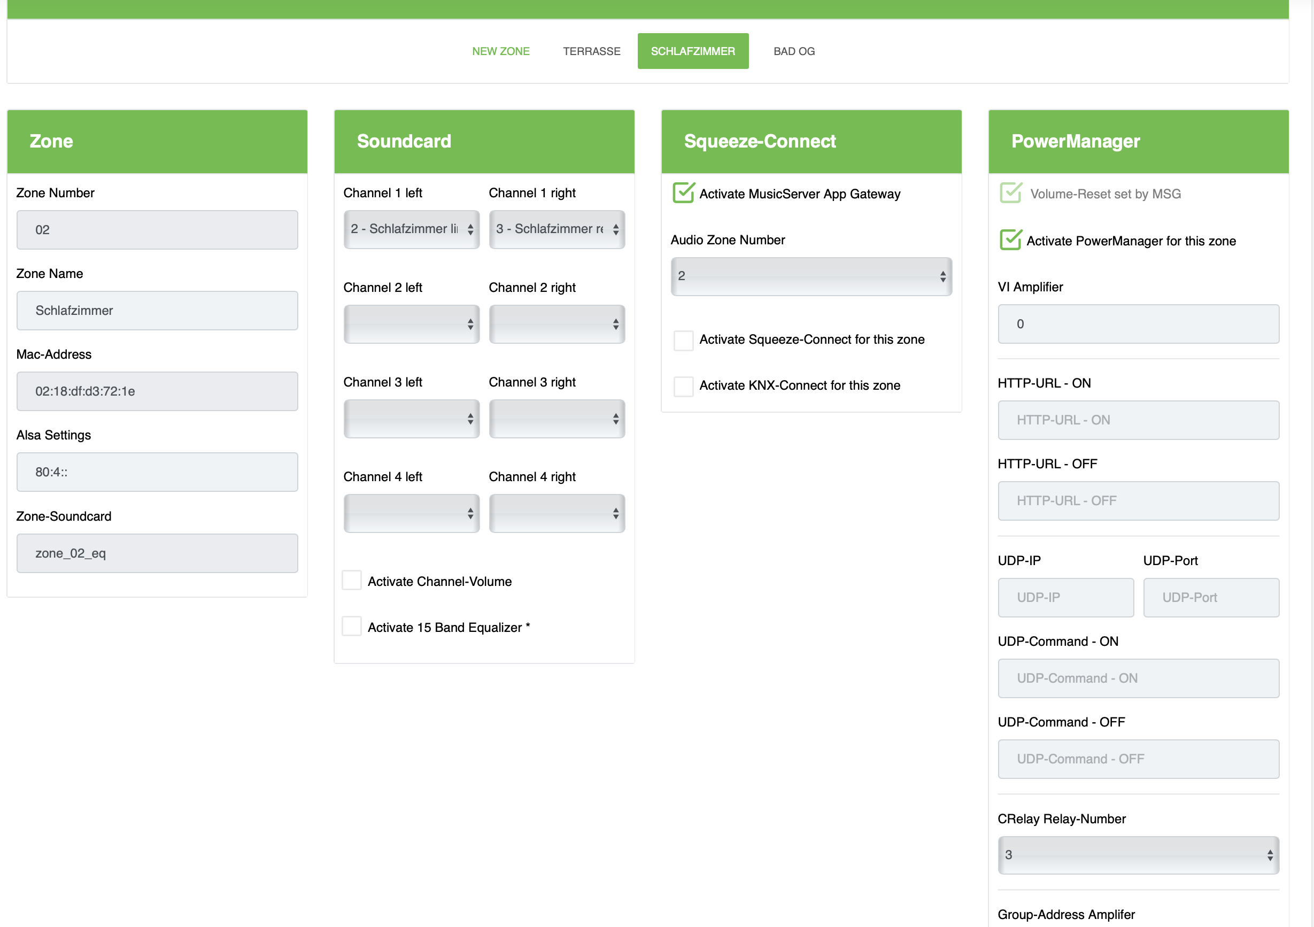The width and height of the screenshot is (1314, 927).
Task: Click the New Zone link
Action: pos(500,51)
